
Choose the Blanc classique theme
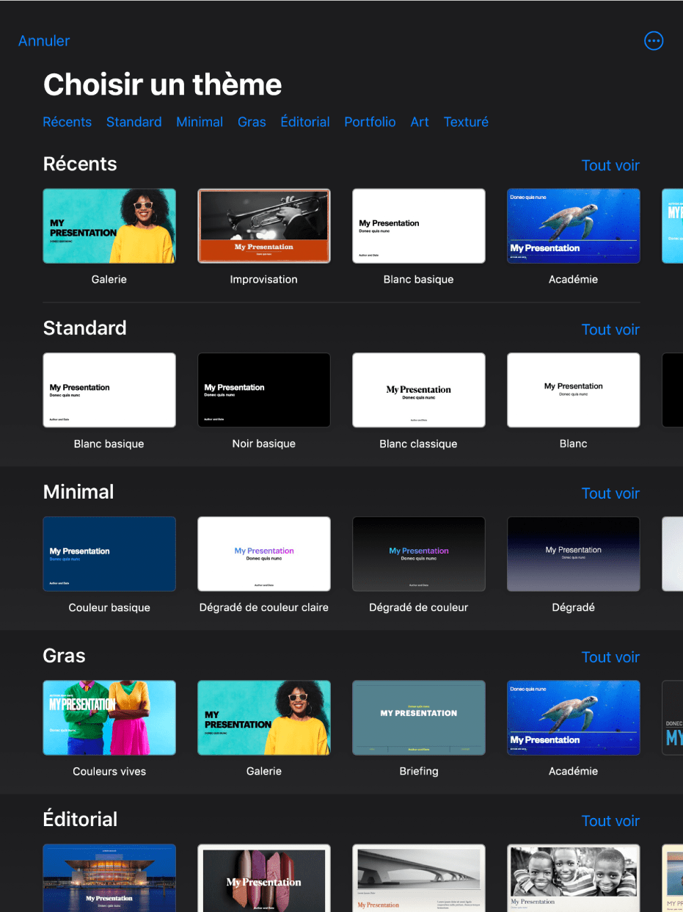coord(419,390)
